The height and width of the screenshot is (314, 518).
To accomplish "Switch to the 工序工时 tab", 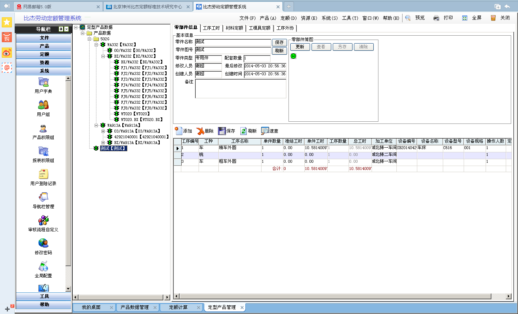I will [211, 28].
